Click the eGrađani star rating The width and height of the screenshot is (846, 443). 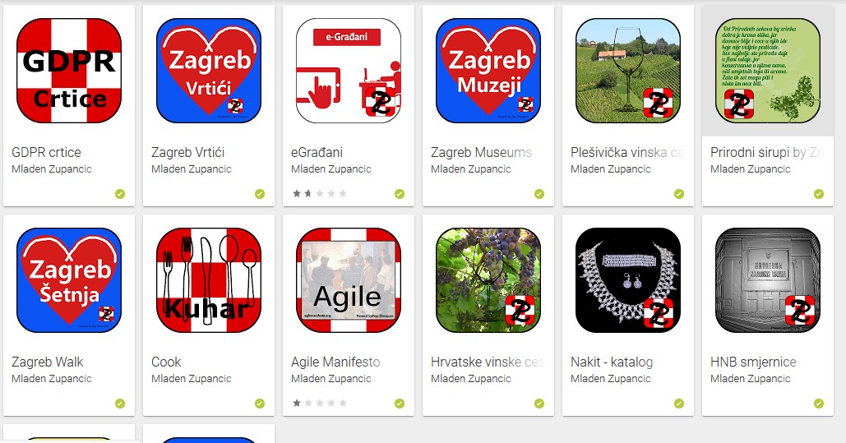pyautogui.click(x=319, y=194)
